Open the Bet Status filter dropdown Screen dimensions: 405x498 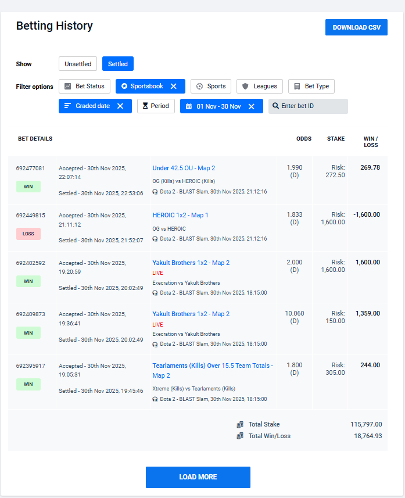(x=84, y=86)
